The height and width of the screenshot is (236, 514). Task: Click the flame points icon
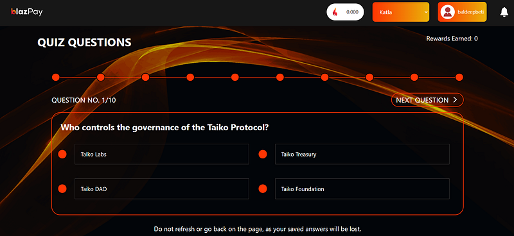click(x=335, y=12)
